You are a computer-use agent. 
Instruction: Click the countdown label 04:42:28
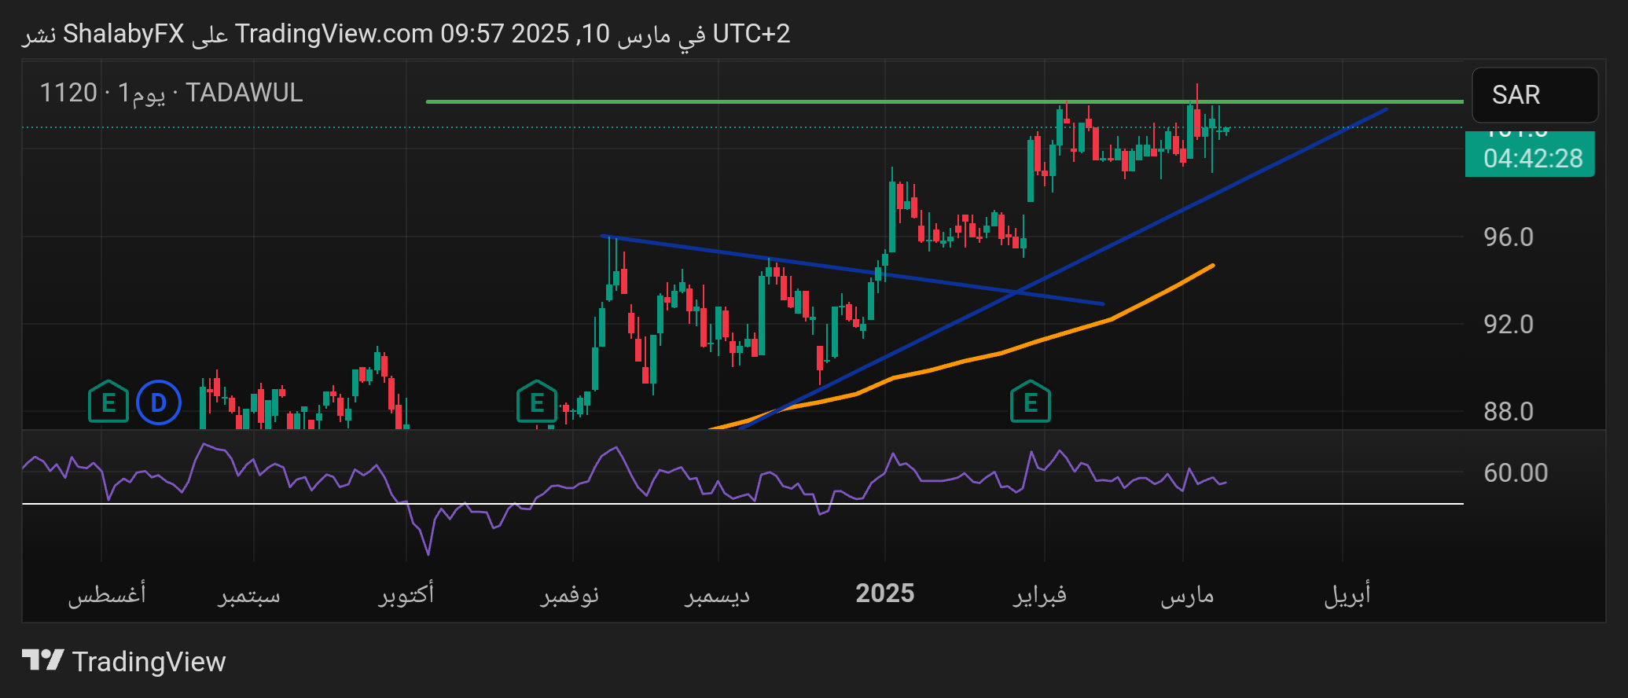click(x=1531, y=158)
